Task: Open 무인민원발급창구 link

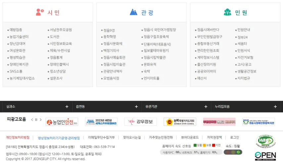Action: [x=210, y=37]
